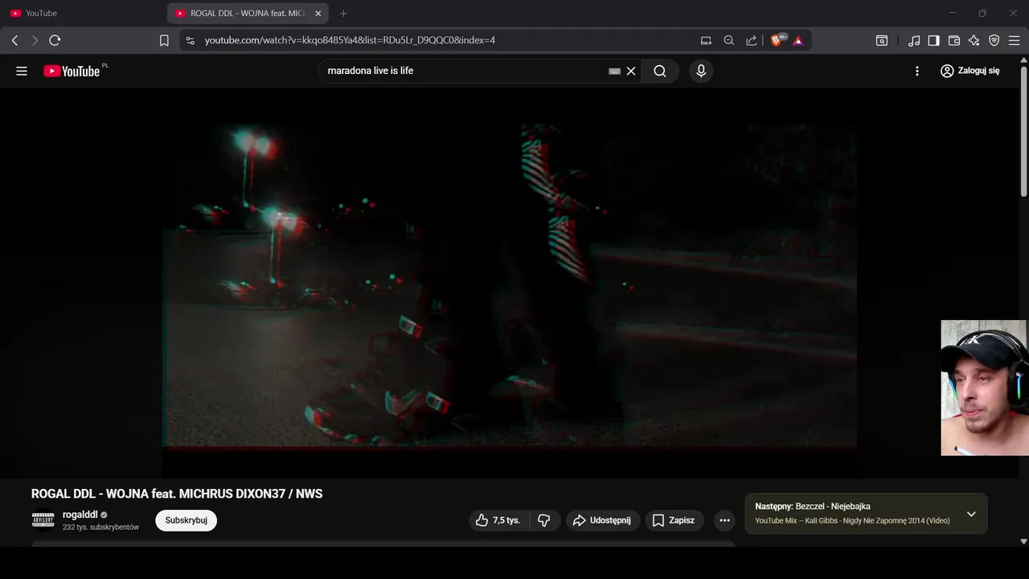Like the video with 7,5 tys.
The height and width of the screenshot is (579, 1029).
click(498, 520)
